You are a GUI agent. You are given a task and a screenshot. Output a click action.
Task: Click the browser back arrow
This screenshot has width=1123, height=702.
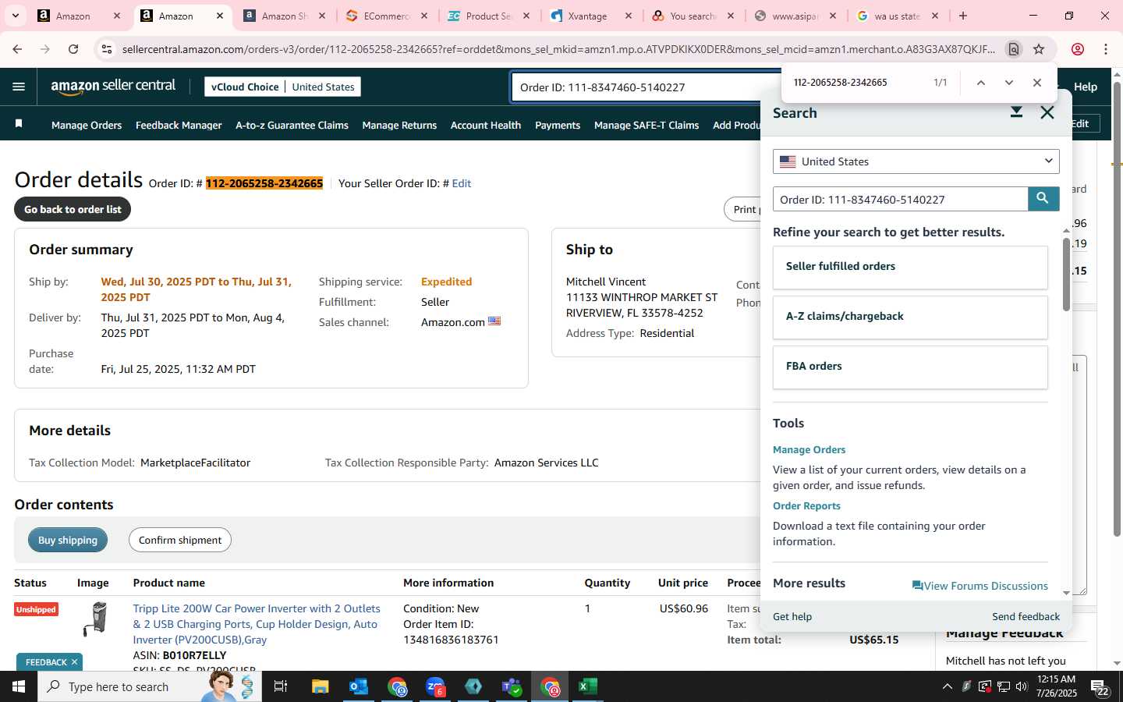pyautogui.click(x=17, y=49)
